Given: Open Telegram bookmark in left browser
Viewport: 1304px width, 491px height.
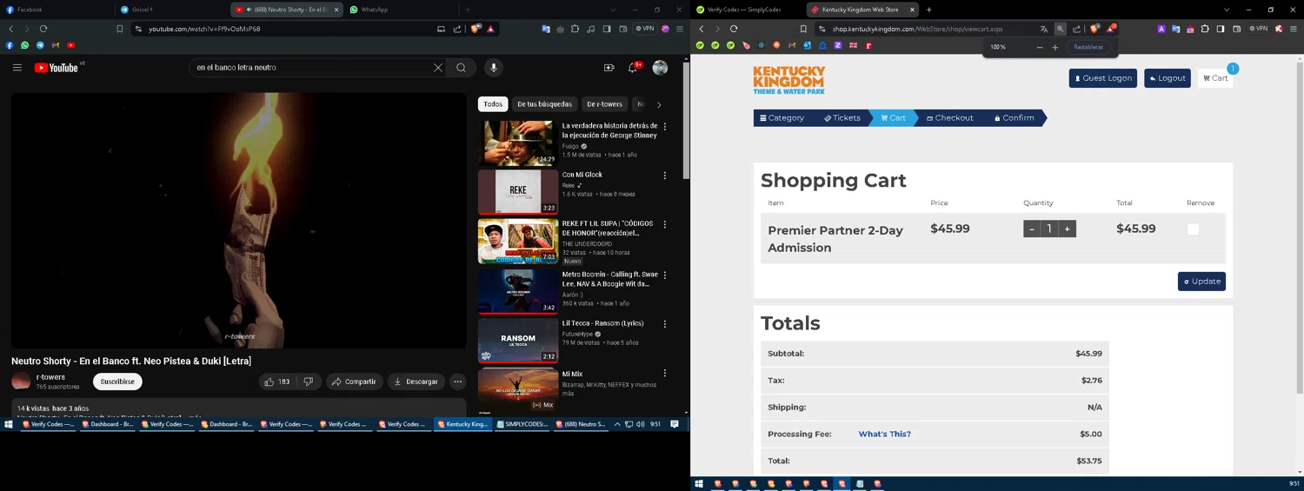Looking at the screenshot, I should (40, 45).
